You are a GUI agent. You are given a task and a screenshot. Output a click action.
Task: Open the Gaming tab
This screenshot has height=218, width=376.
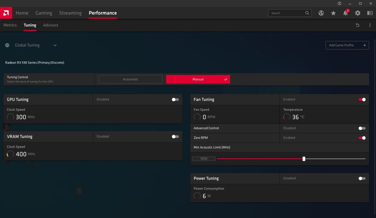[x=44, y=13]
